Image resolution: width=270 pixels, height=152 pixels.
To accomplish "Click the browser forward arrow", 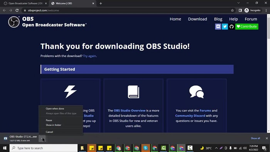I will [11, 10].
